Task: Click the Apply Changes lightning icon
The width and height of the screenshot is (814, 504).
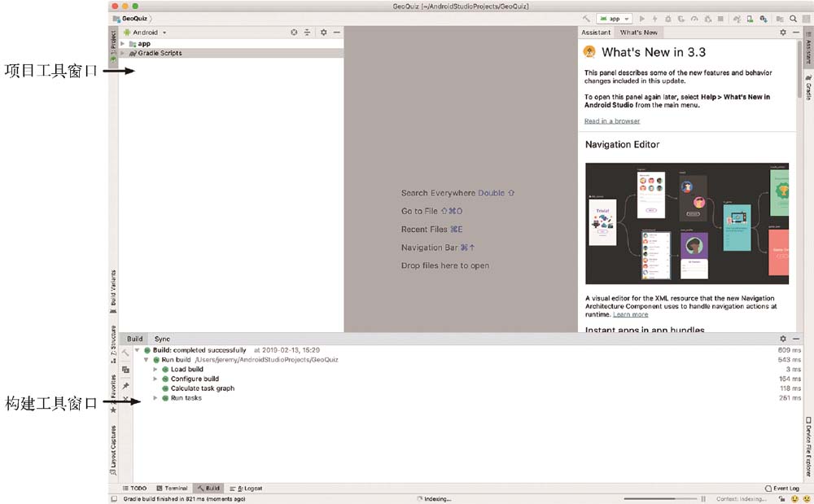Action: click(654, 19)
